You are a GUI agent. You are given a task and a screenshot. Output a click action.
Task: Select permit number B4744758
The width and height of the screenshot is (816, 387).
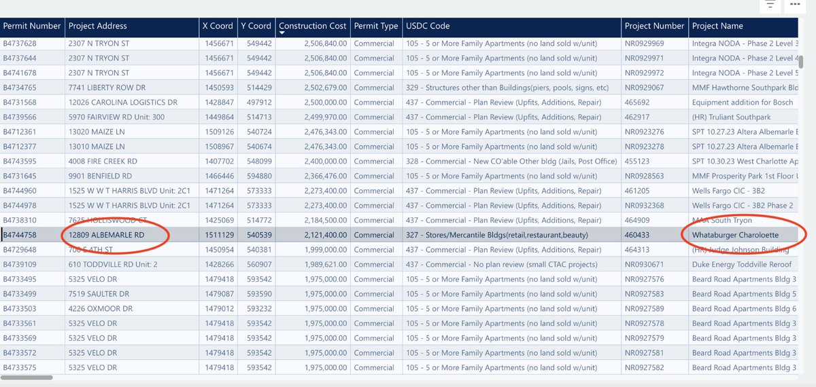click(x=20, y=235)
